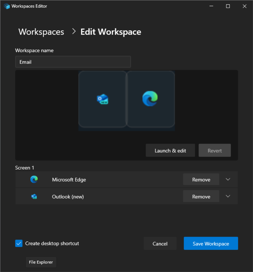Viewport: 253px width, 272px height.
Task: Click the Edit Workspace breadcrumb heading
Action: tap(111, 32)
